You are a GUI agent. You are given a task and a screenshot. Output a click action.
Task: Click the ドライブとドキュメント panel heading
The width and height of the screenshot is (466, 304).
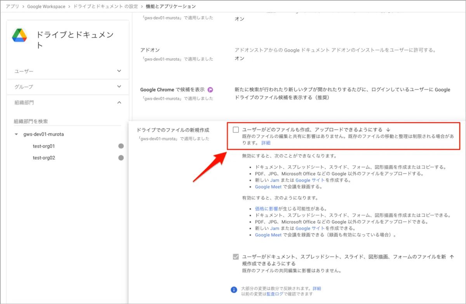point(75,40)
